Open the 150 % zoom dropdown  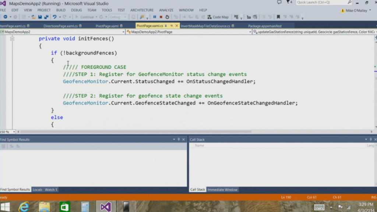pos(14,132)
